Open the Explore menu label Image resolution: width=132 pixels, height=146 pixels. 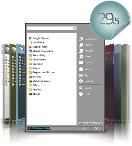[x=89, y=62]
